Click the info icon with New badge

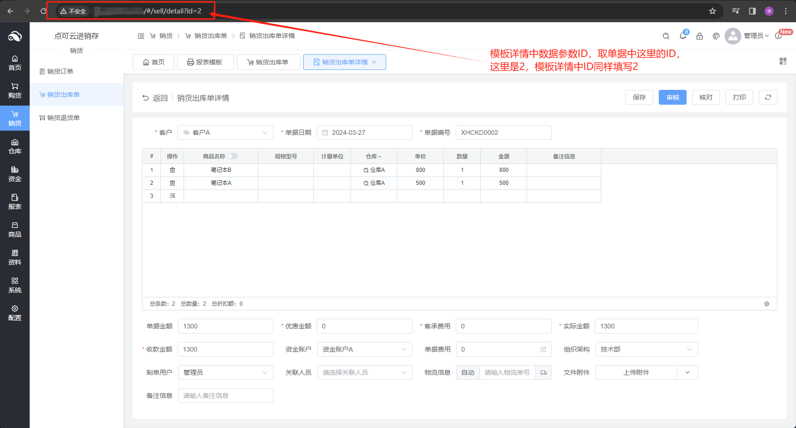778,36
